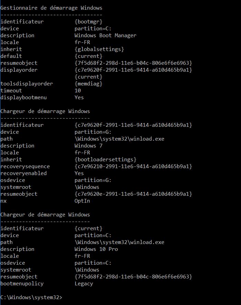
Task: Click the {globalsettings} inherit value
Action: (x=99, y=49)
